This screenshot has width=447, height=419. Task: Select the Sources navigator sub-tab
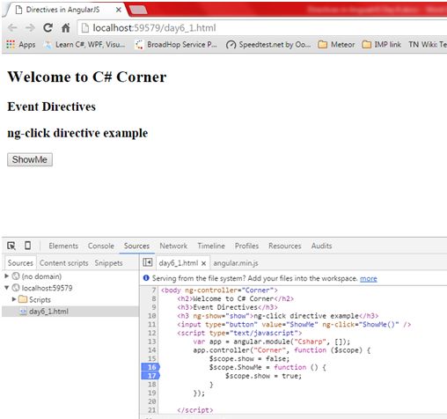[x=20, y=263]
